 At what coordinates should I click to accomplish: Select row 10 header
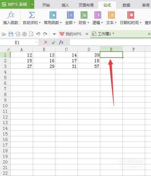pyautogui.click(x=5, y=106)
